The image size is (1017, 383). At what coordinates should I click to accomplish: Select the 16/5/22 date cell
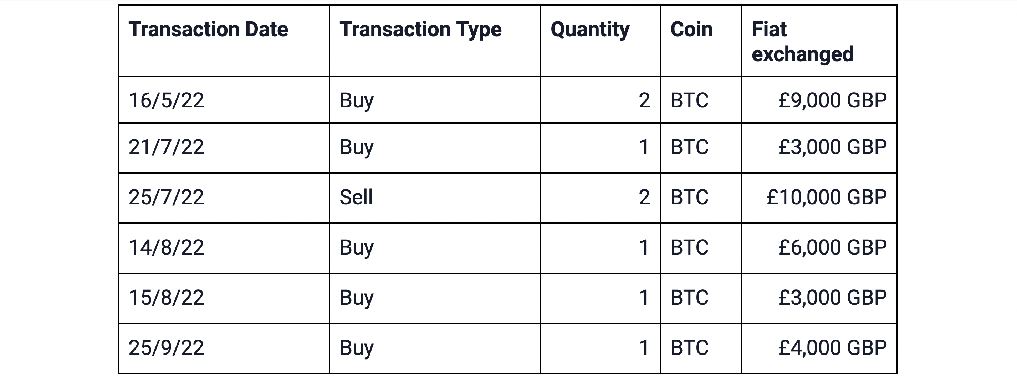166,100
